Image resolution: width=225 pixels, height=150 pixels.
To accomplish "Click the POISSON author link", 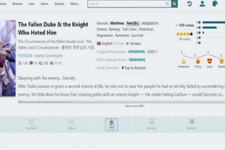I will click(x=25, y=56).
